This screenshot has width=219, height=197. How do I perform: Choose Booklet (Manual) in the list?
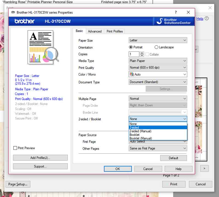point(158,138)
